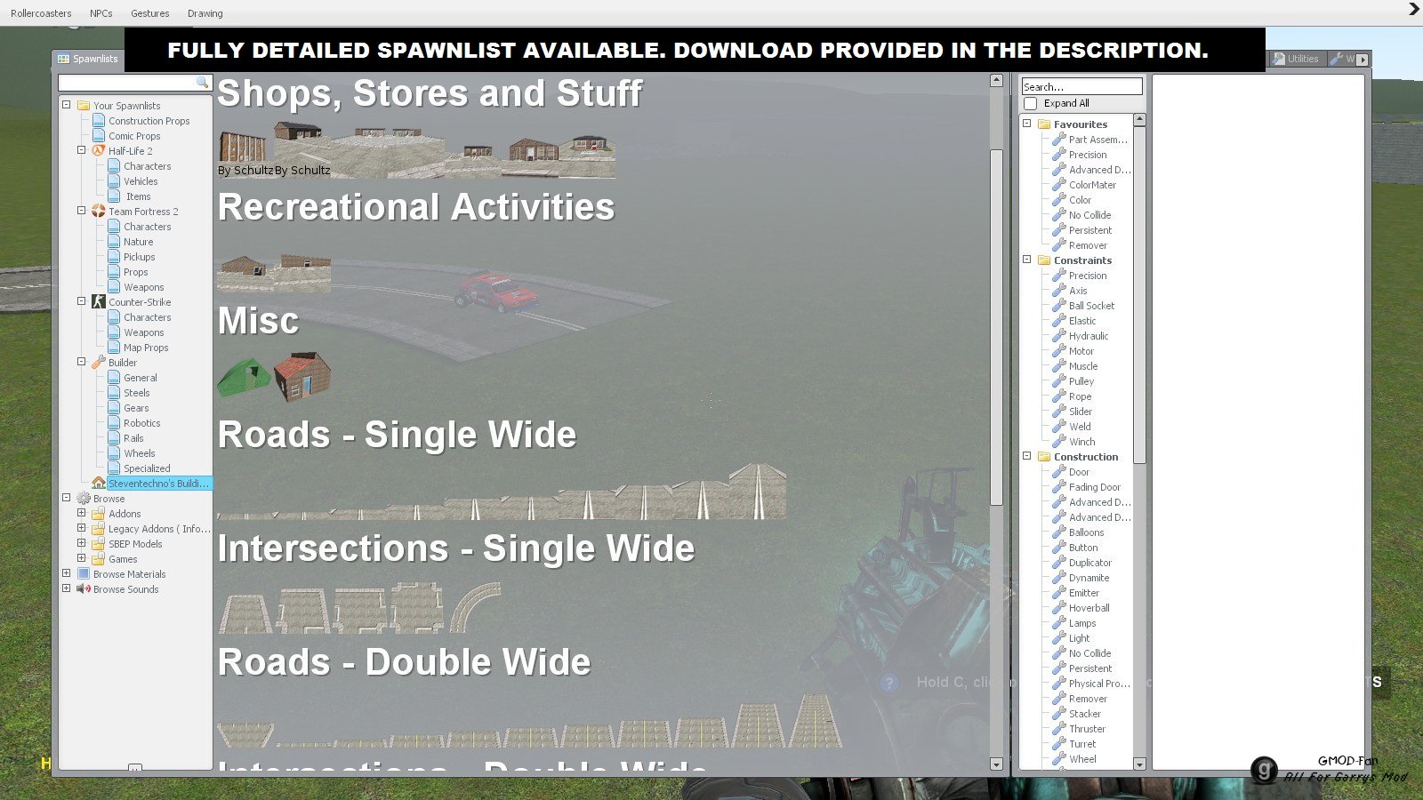Open the Comic Props spawnlist

pyautogui.click(x=134, y=136)
